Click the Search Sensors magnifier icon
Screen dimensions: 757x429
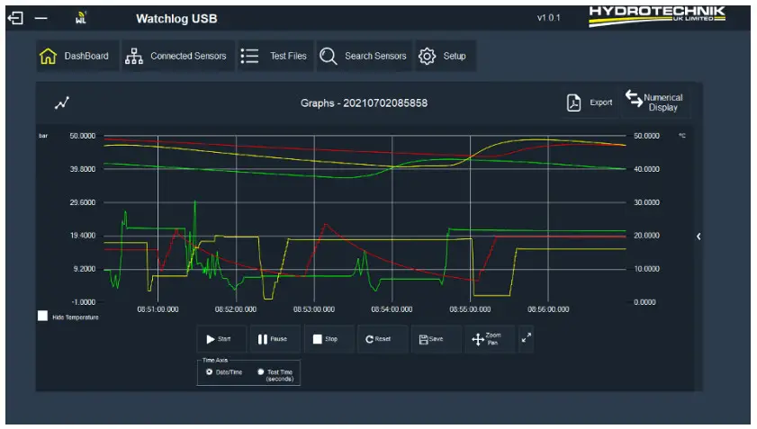[x=329, y=56]
